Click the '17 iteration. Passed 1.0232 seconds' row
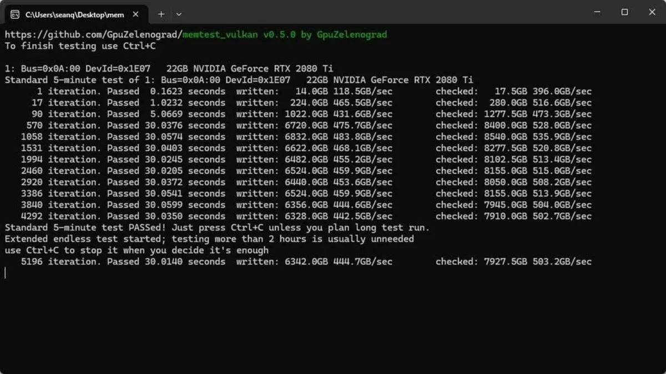The image size is (666, 374). click(x=311, y=103)
